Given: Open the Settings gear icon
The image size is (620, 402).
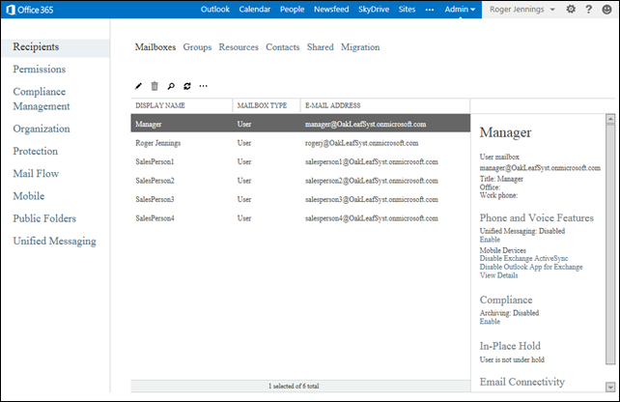Looking at the screenshot, I should [571, 9].
